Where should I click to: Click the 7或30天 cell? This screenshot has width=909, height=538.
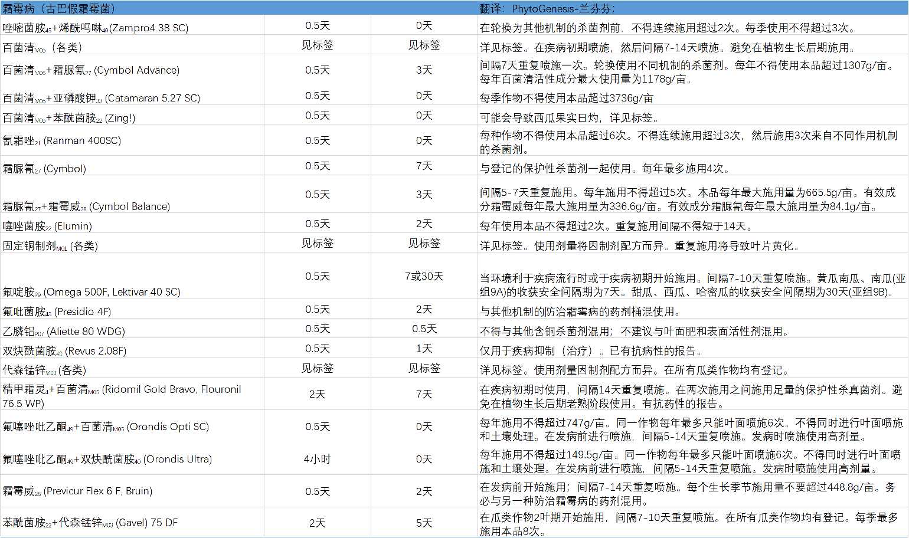tap(424, 276)
